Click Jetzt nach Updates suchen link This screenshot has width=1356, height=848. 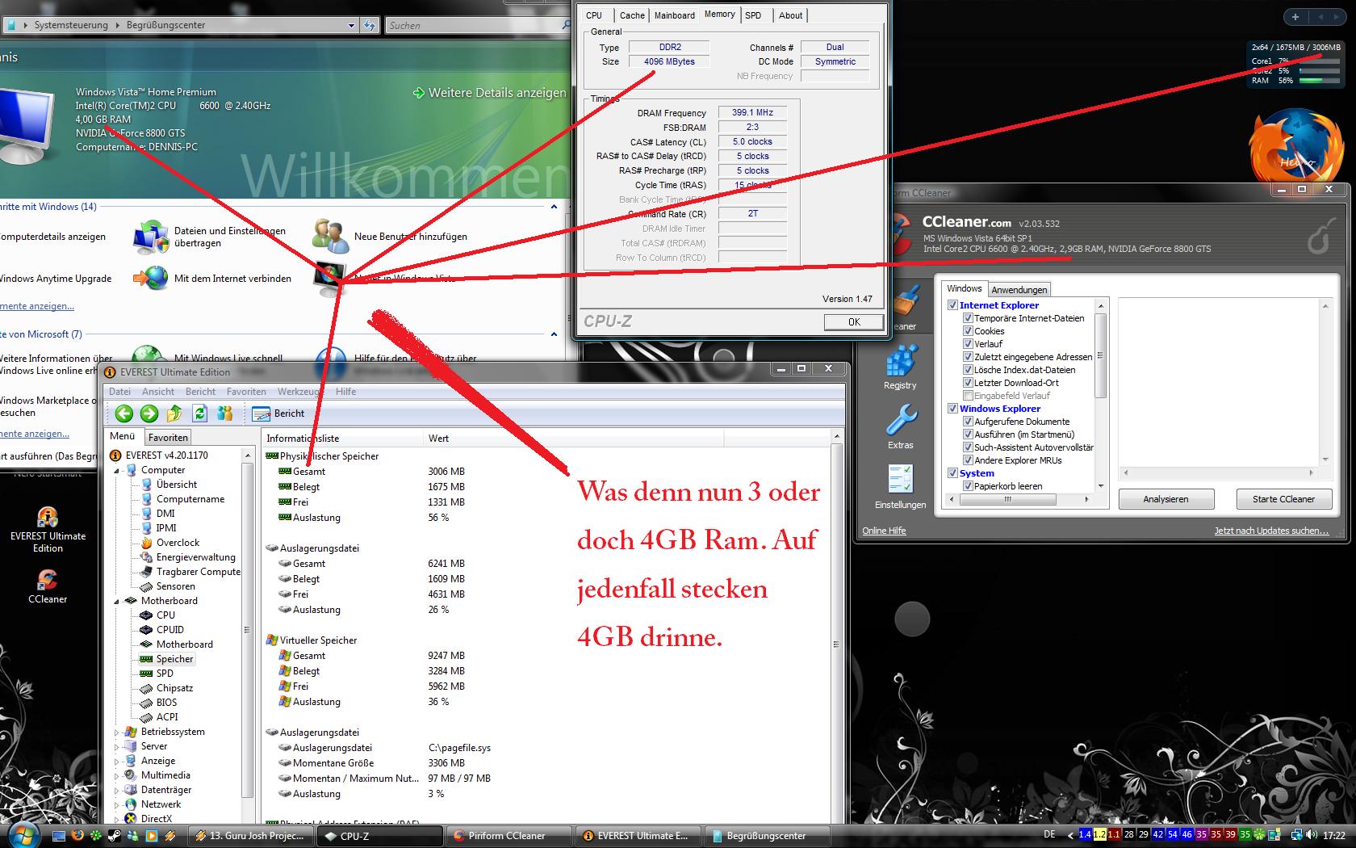click(x=1271, y=531)
